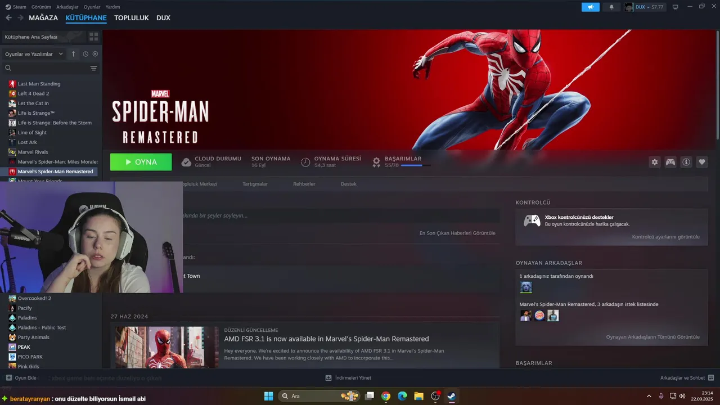Show hidden system tray icons
The height and width of the screenshot is (405, 720).
click(649, 396)
